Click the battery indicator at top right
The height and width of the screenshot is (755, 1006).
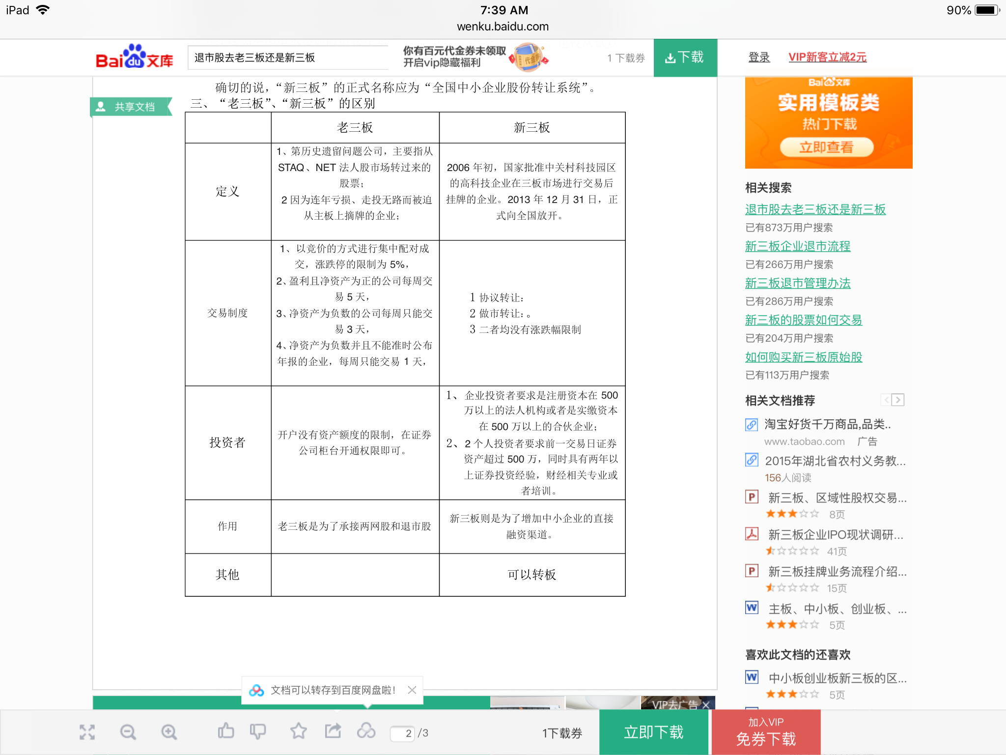click(987, 10)
